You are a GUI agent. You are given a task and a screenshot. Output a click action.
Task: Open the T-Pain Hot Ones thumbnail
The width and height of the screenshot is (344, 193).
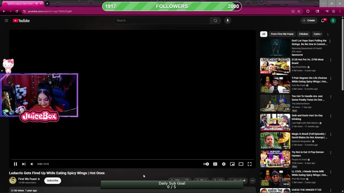point(275,84)
